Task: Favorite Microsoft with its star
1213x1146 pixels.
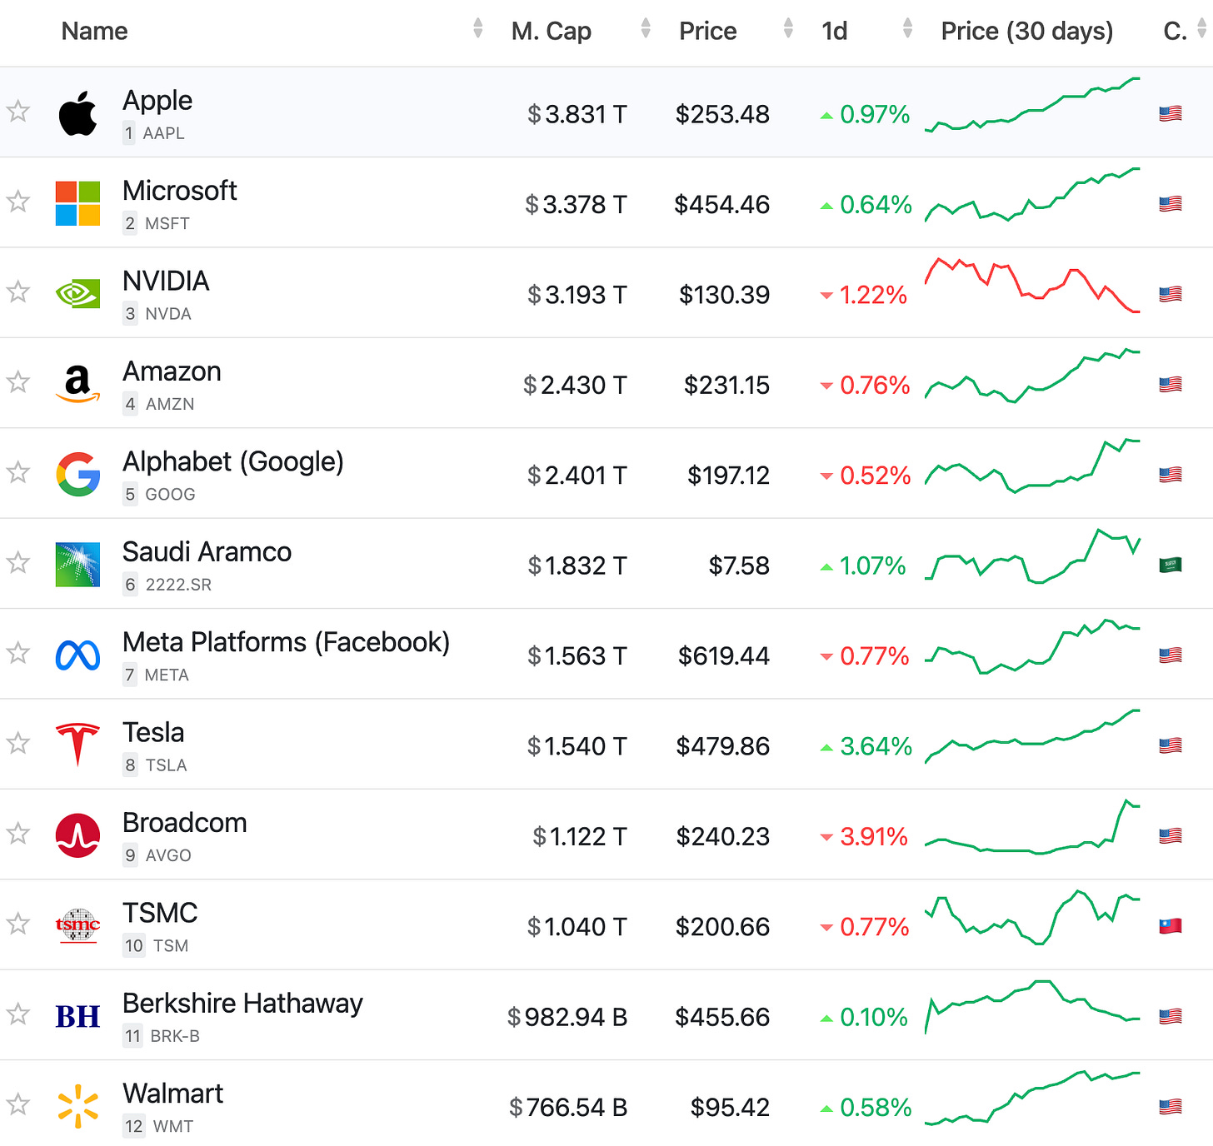Action: coord(18,201)
